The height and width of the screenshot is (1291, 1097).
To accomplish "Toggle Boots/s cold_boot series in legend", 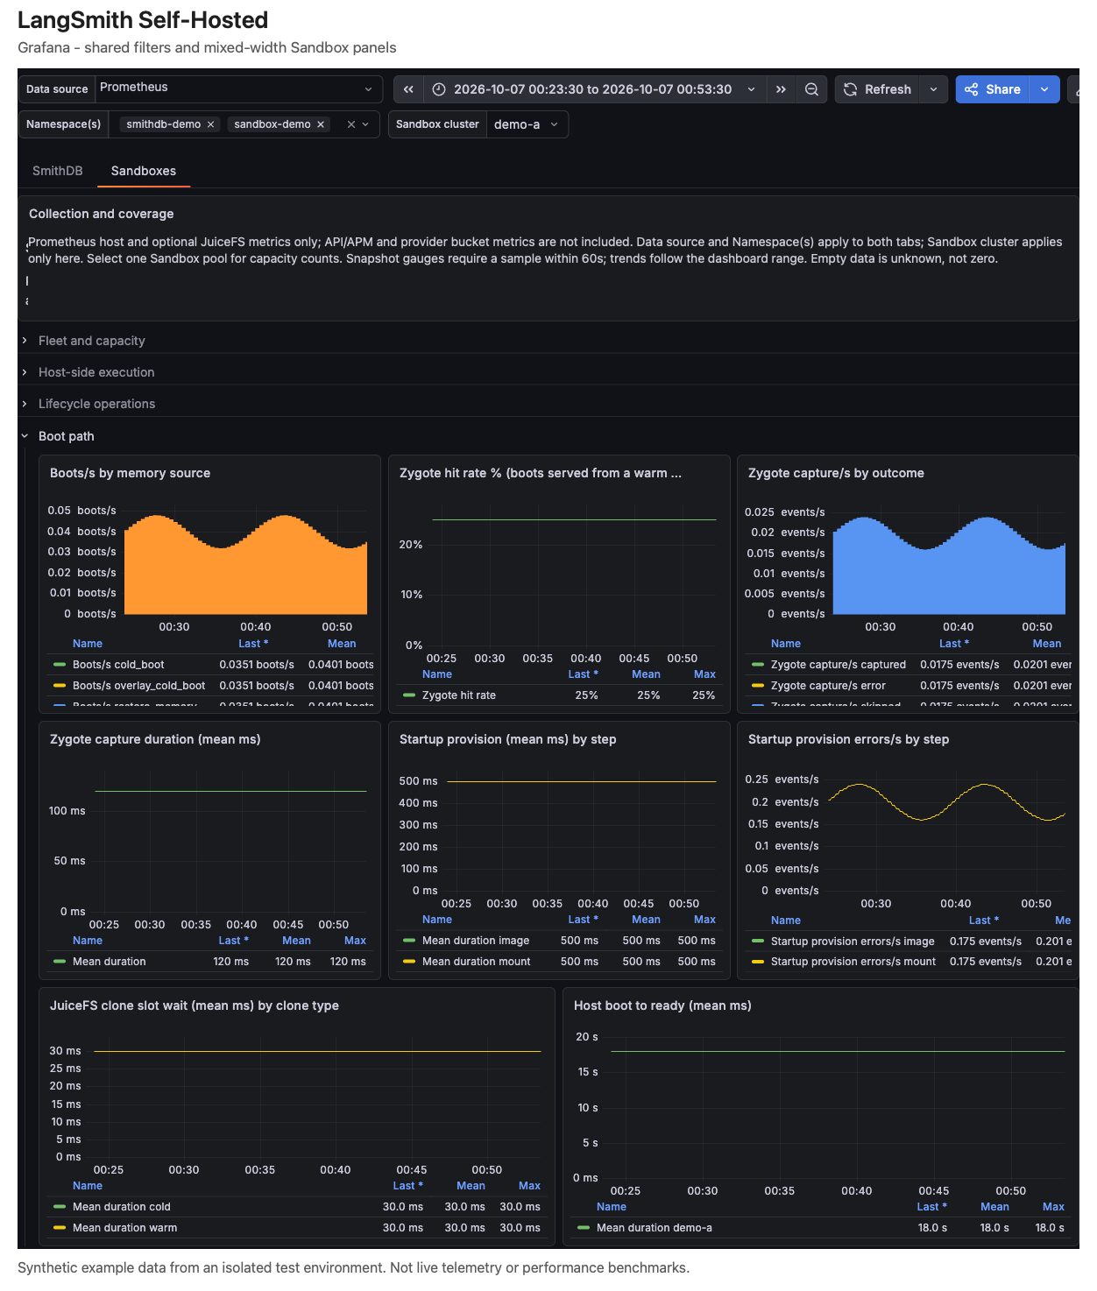I will point(118,665).
